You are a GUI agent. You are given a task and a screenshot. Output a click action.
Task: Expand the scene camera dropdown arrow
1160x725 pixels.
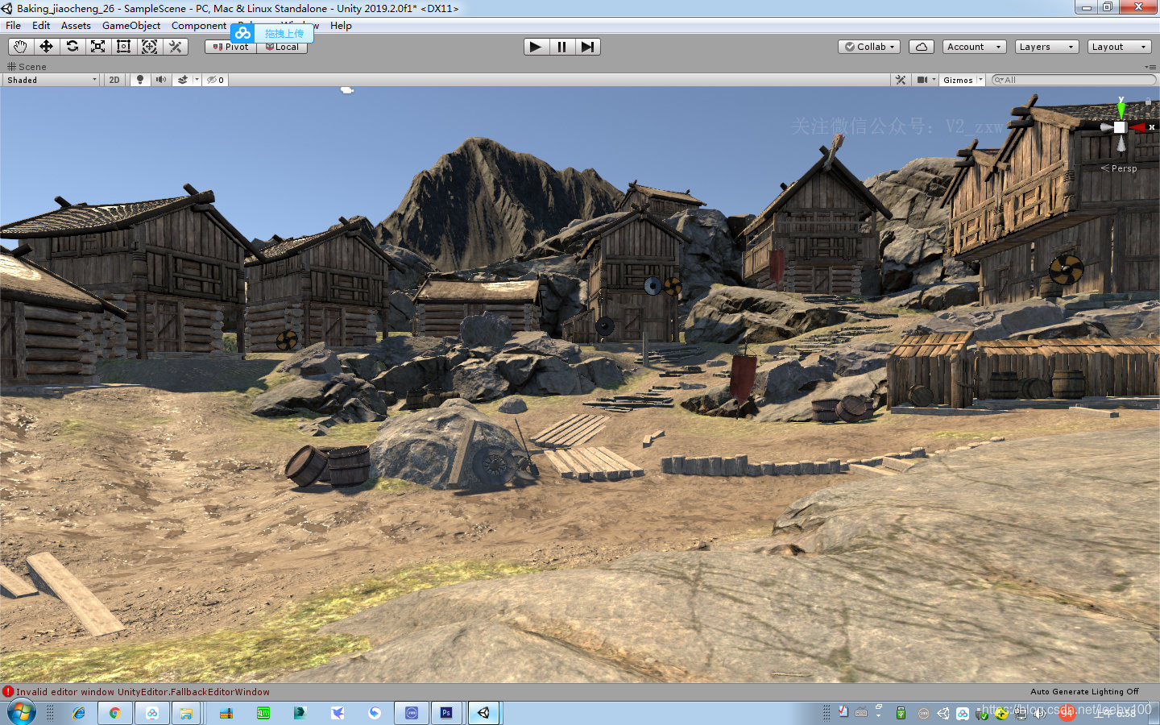coord(934,80)
